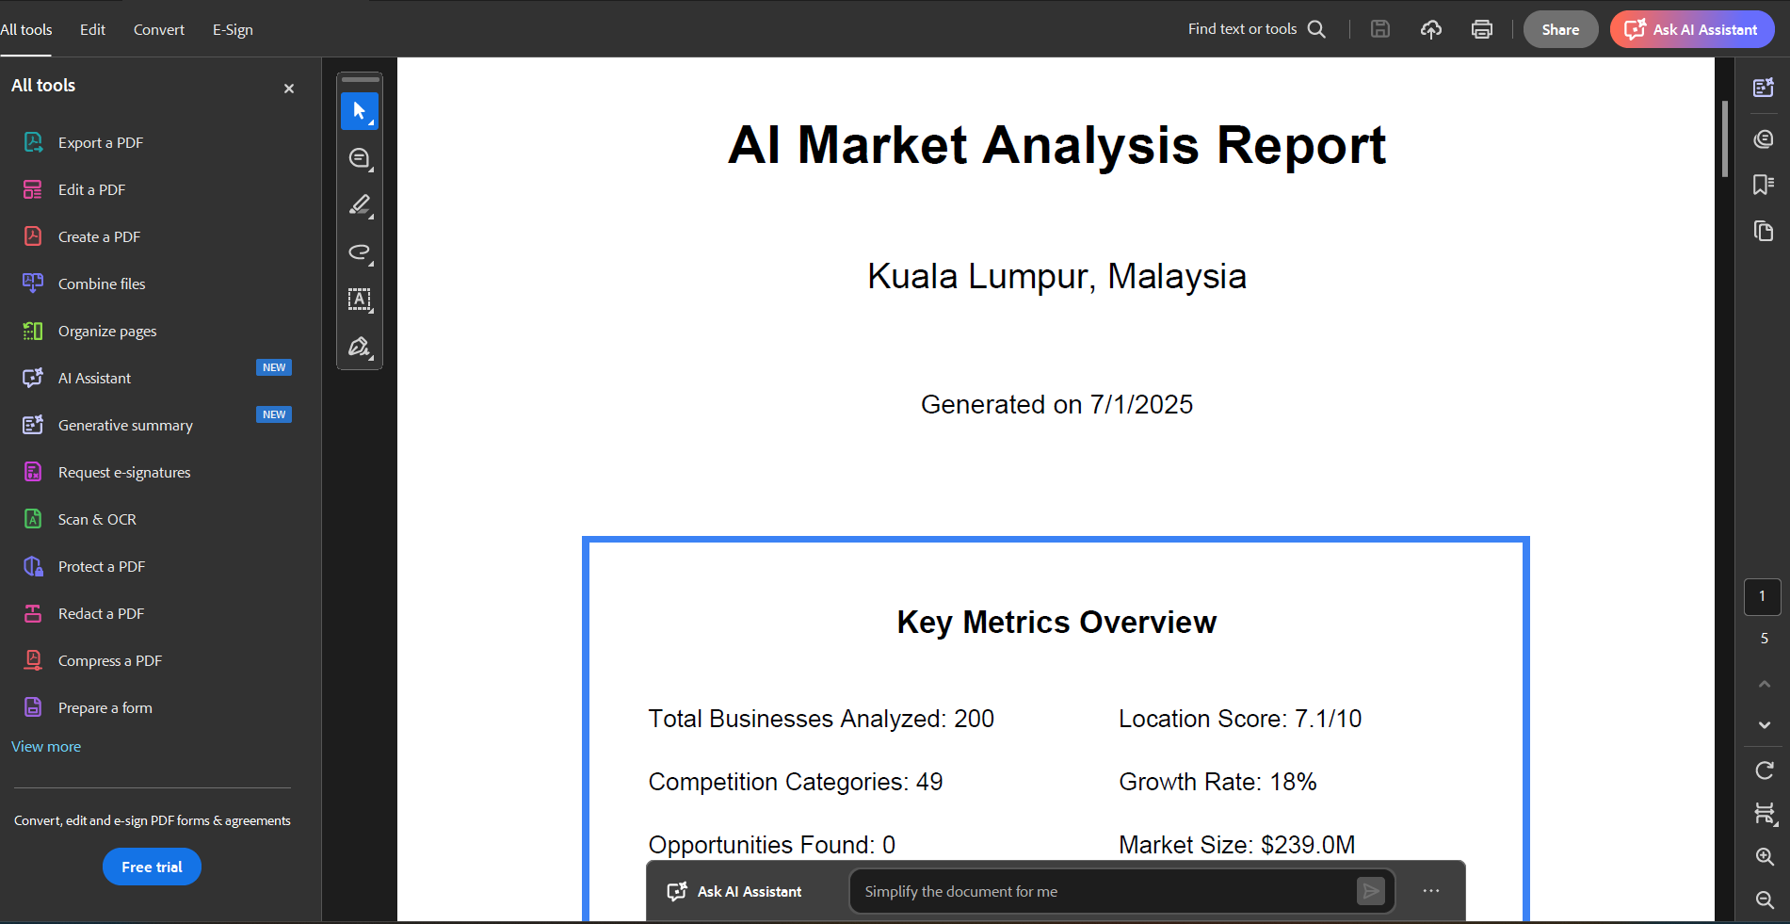Image resolution: width=1790 pixels, height=924 pixels.
Task: Activate the Select arrow tool
Action: click(x=360, y=111)
